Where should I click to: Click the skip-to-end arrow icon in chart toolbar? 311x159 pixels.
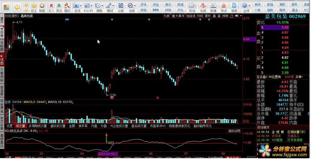[x=236, y=16]
